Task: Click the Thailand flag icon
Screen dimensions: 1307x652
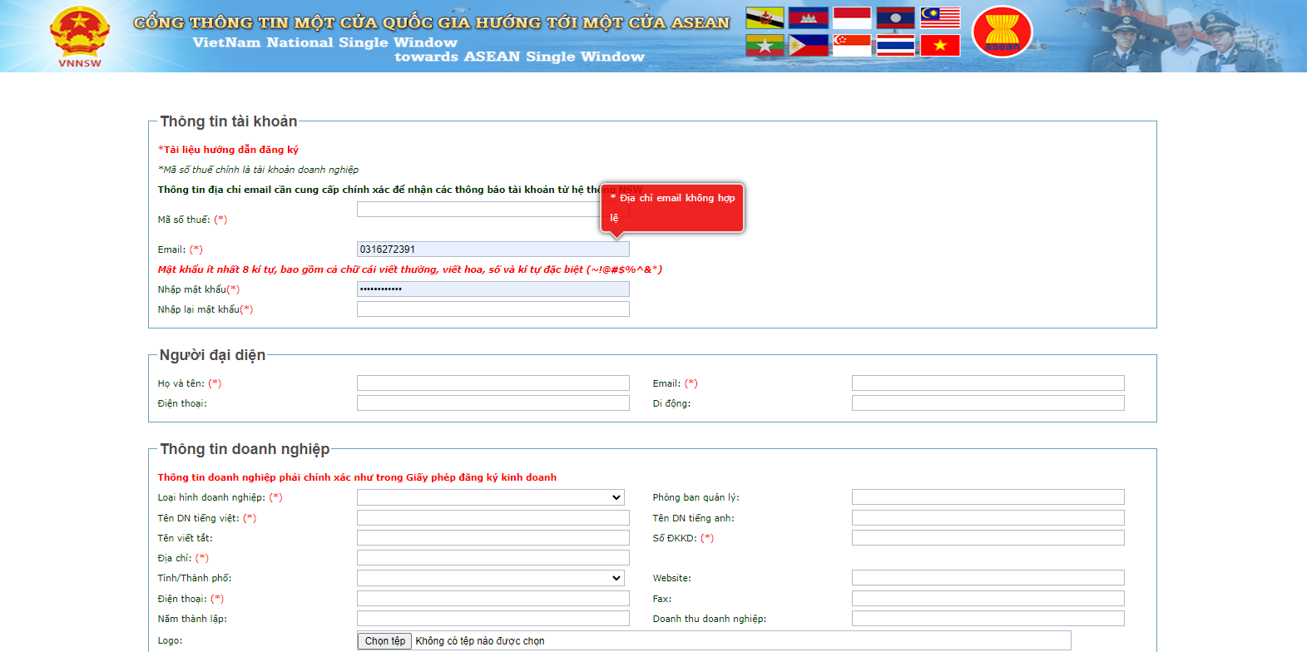Action: click(895, 45)
